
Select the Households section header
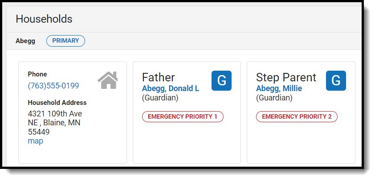point(44,19)
